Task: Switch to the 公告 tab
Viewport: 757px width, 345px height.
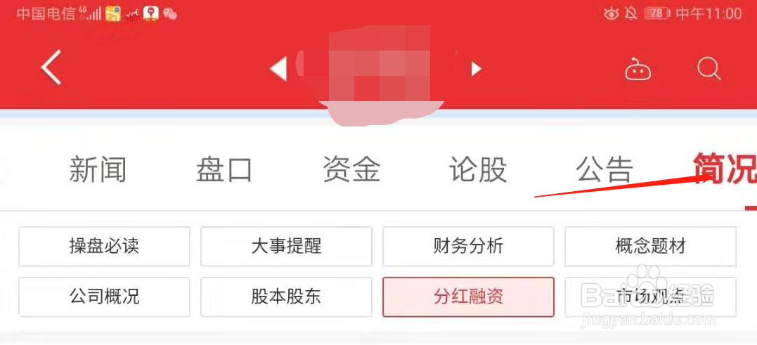Action: click(x=604, y=170)
